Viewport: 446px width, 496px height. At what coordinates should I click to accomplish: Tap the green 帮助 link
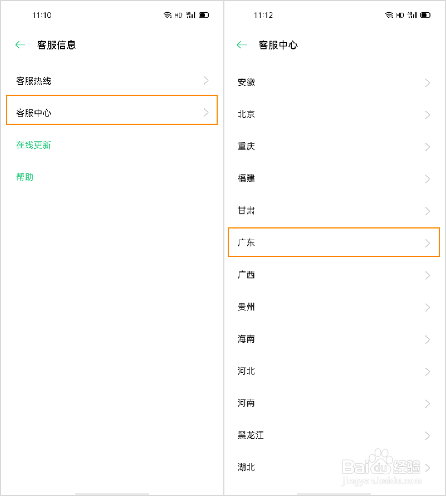click(24, 177)
